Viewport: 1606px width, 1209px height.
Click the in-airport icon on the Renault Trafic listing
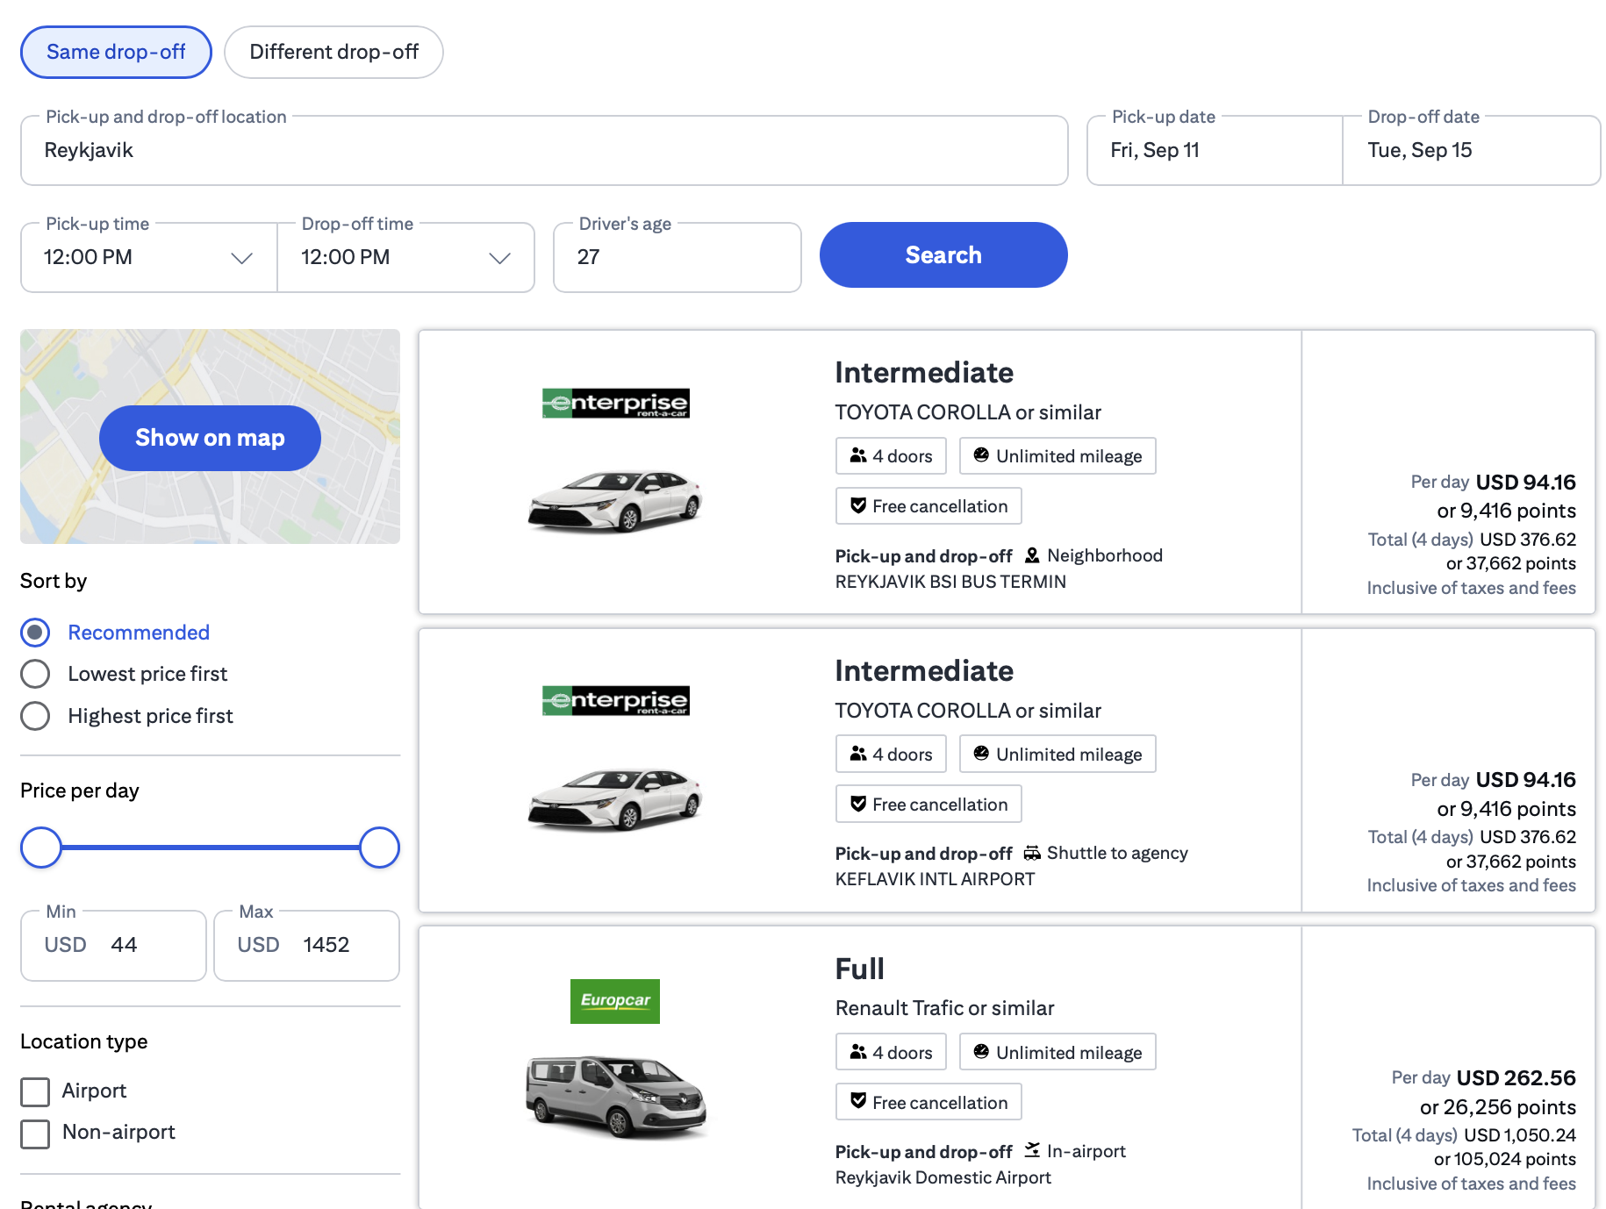click(1033, 1150)
